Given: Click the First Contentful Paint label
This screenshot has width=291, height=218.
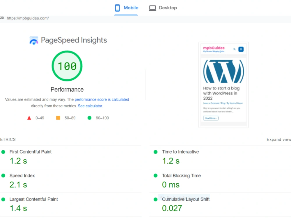Looking at the screenshot, I should pyautogui.click(x=31, y=152).
